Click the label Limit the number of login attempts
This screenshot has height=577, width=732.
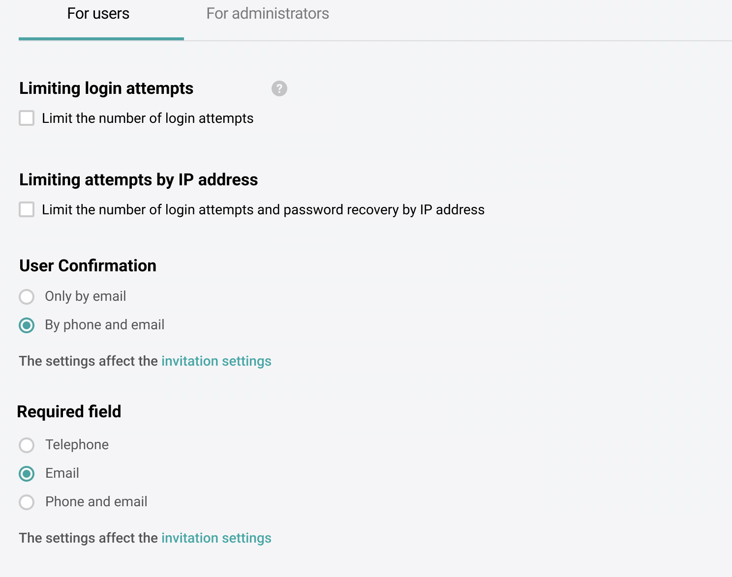click(x=148, y=118)
